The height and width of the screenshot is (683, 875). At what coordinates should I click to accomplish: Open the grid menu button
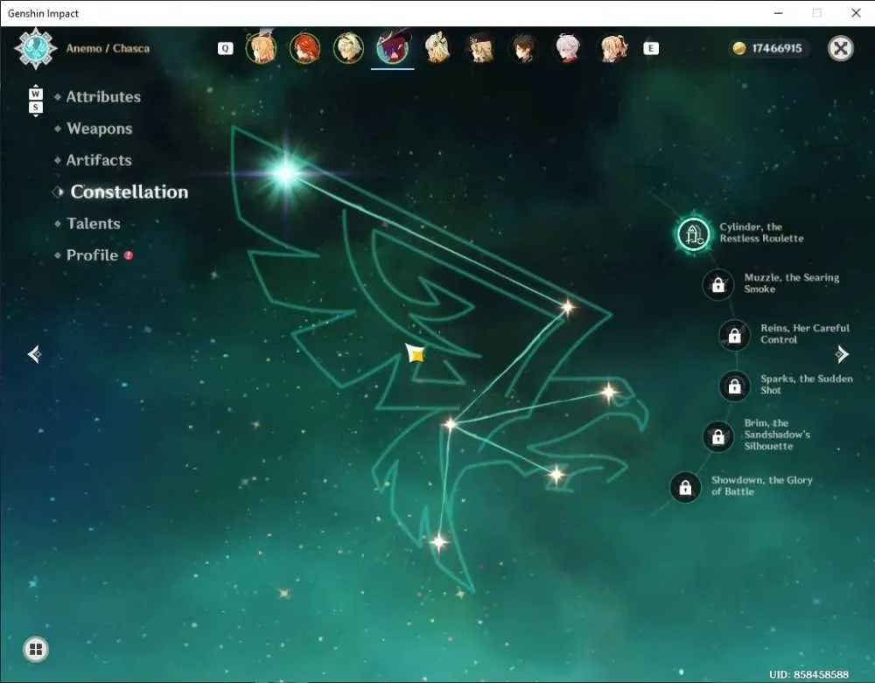(x=36, y=649)
